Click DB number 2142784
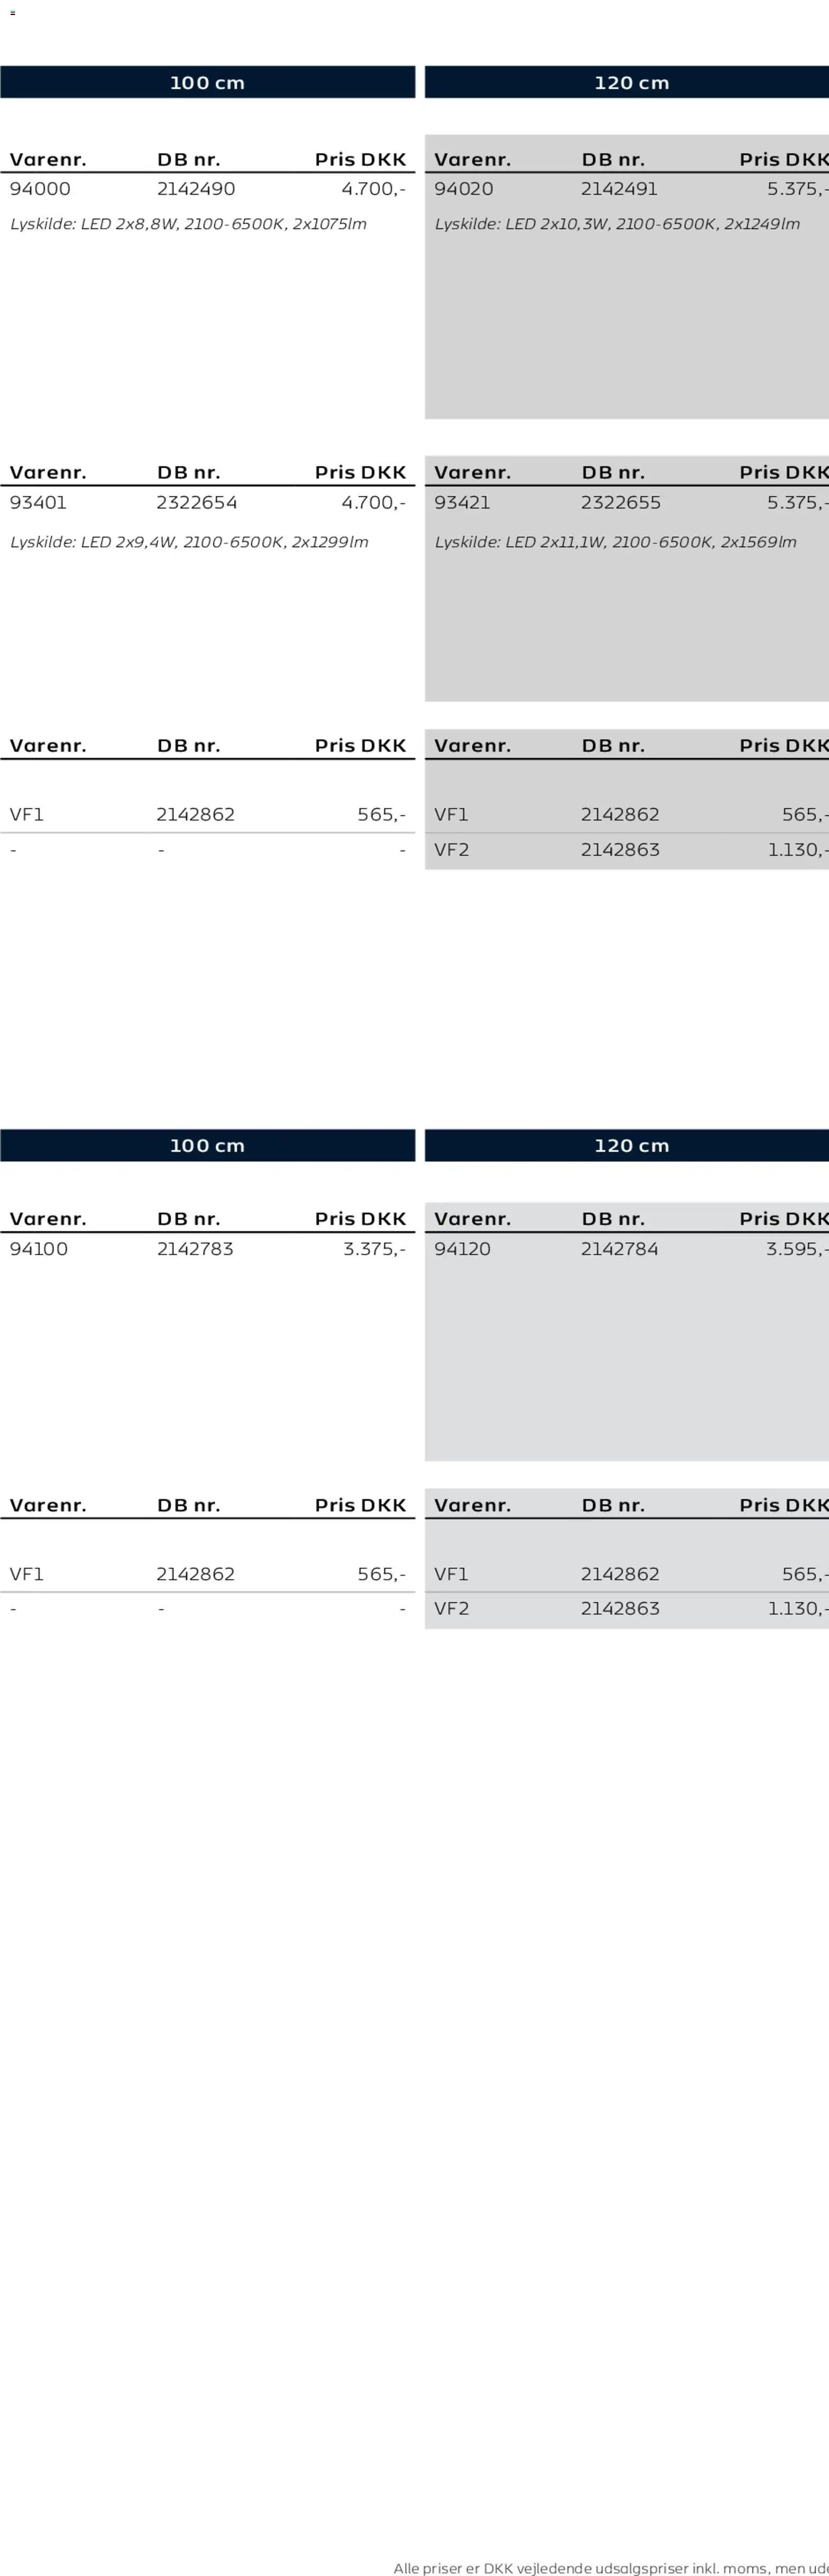 [620, 1249]
